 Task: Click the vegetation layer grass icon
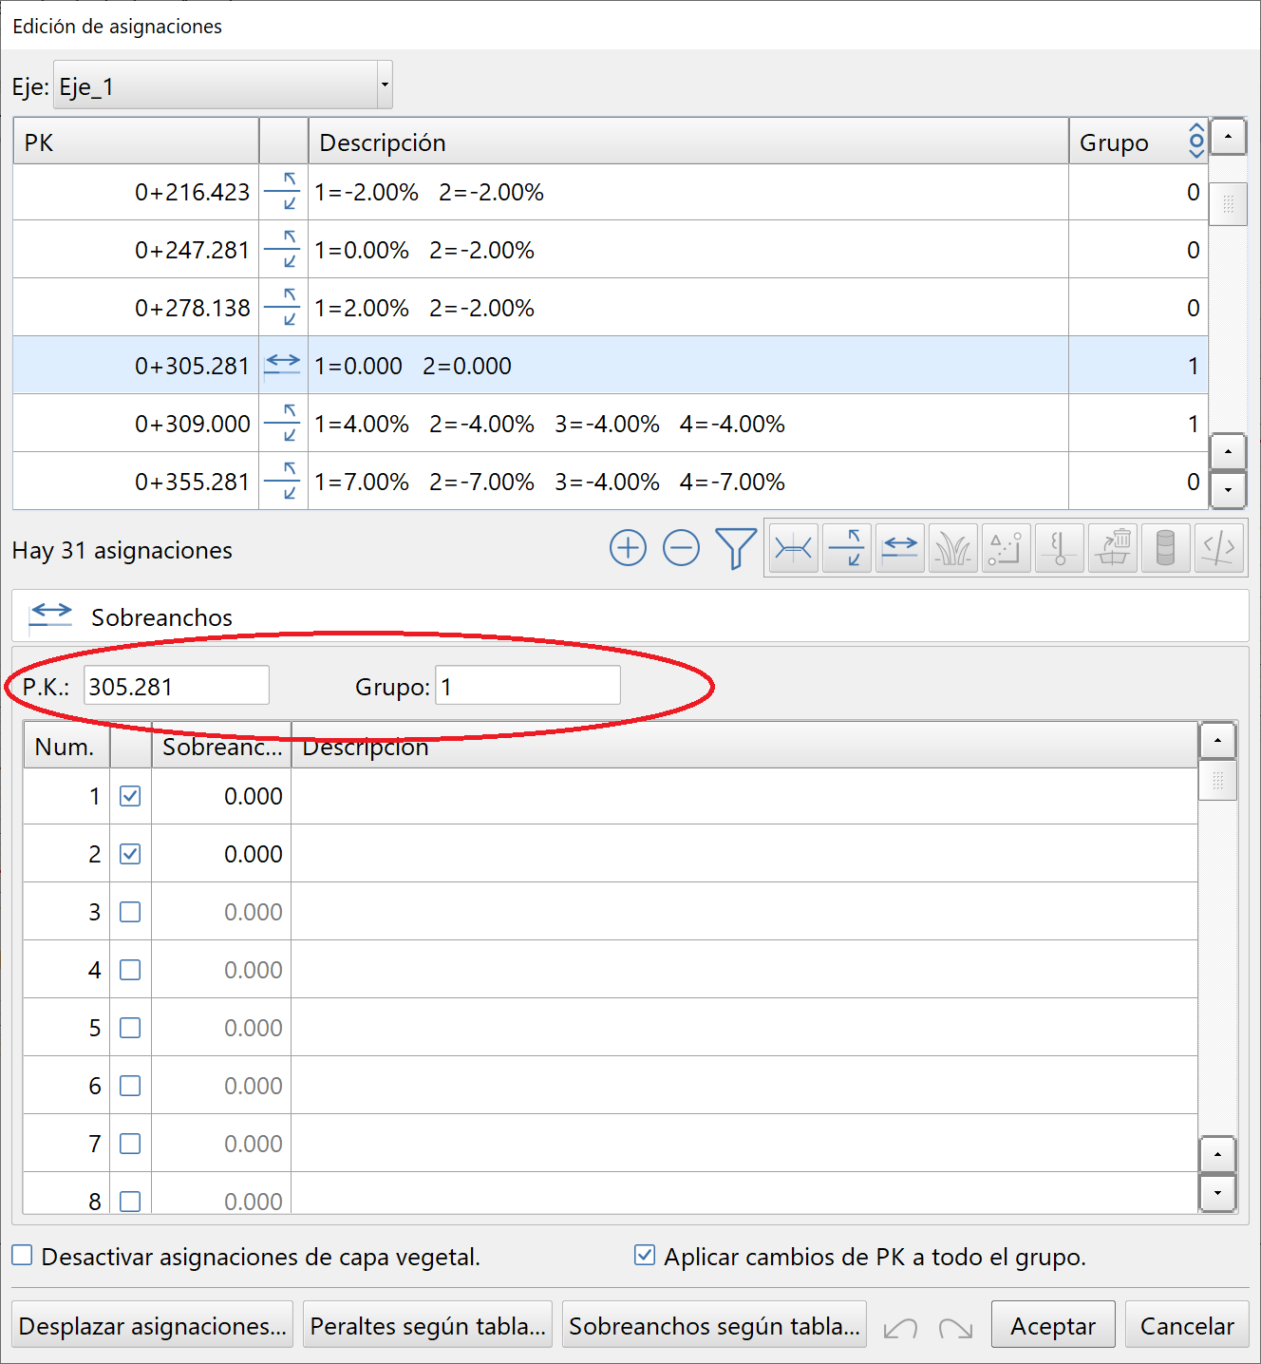[x=952, y=548]
